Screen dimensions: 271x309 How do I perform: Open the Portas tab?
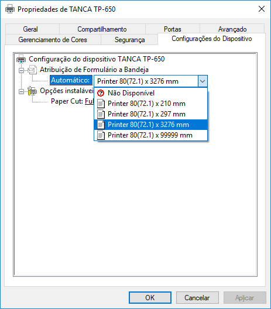[x=173, y=29]
